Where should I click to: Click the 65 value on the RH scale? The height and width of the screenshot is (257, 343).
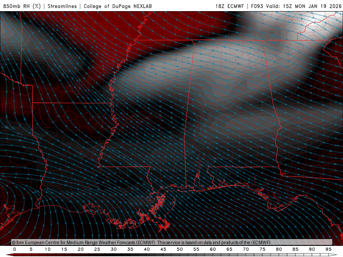click(229, 249)
